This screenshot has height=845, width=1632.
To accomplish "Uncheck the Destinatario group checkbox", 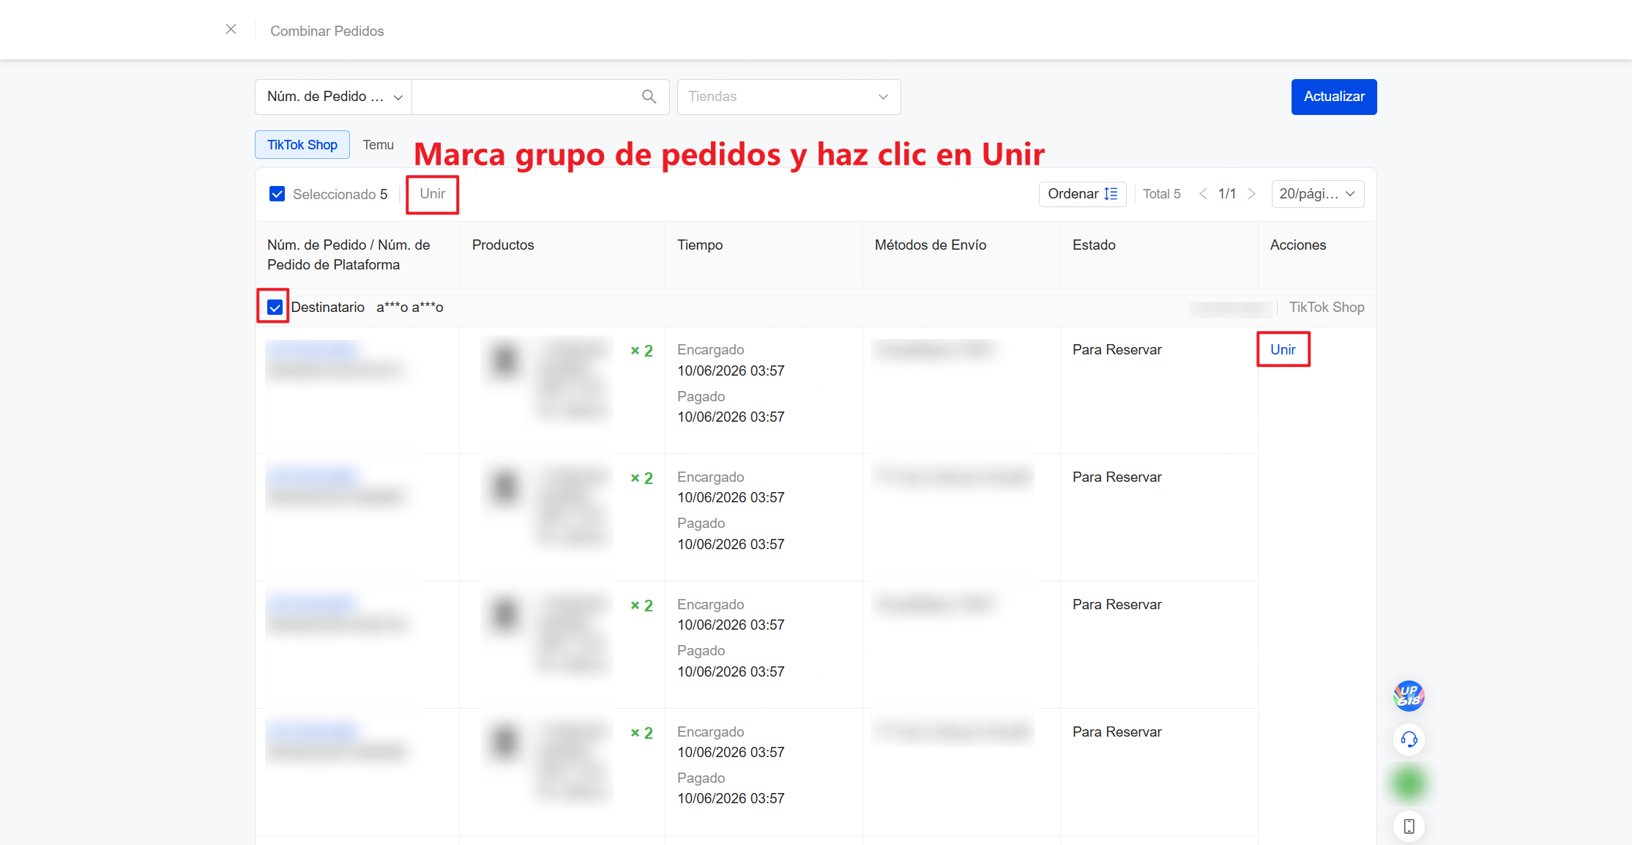I will tap(275, 308).
